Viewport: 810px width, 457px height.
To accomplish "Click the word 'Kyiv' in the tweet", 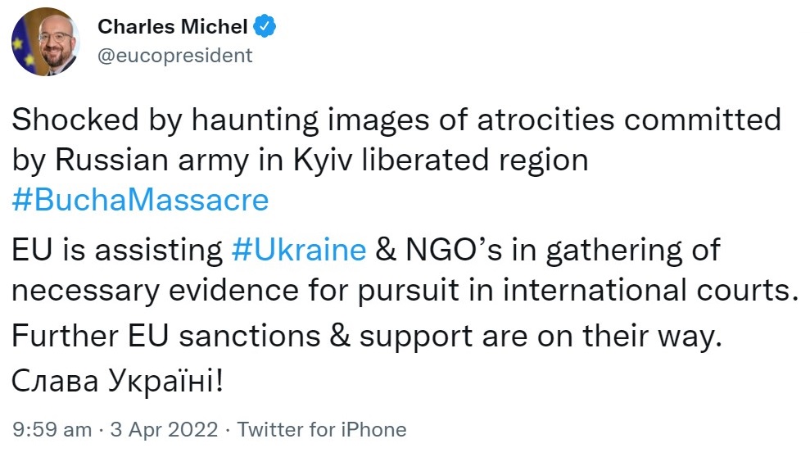I will click(x=323, y=160).
